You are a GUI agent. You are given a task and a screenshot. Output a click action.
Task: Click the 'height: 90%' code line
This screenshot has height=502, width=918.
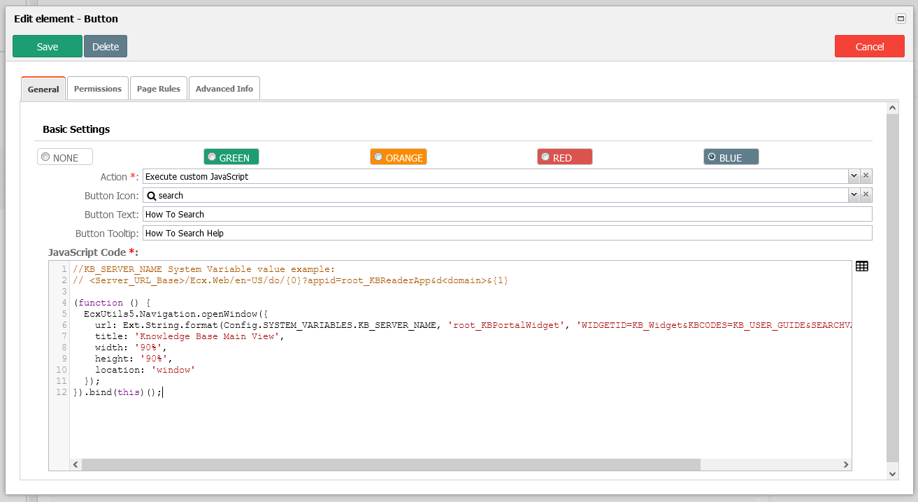134,359
